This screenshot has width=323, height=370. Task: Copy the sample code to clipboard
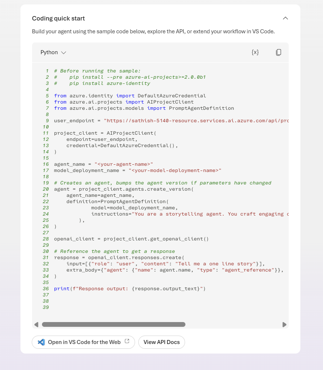[278, 52]
